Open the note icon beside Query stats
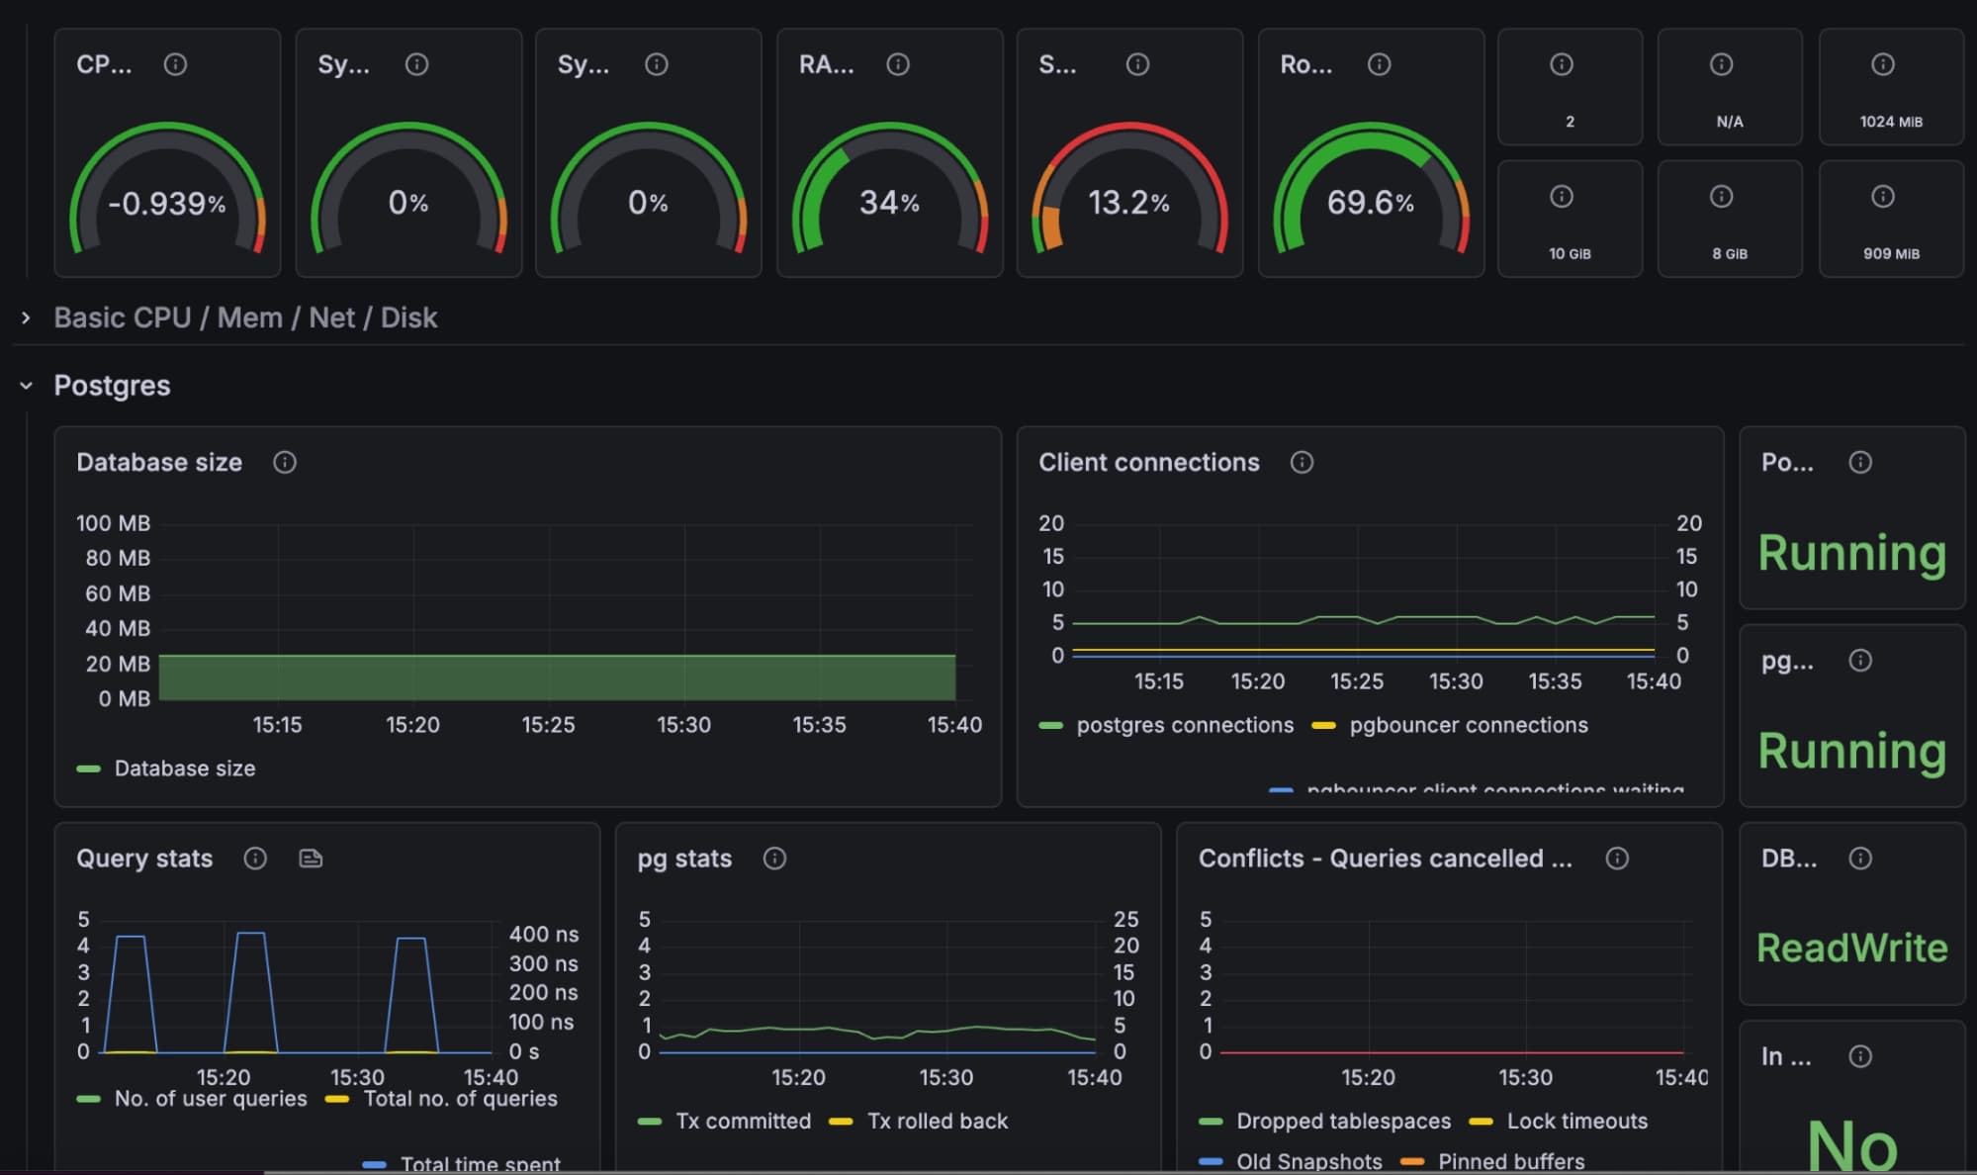The height and width of the screenshot is (1175, 1977). pyautogui.click(x=311, y=859)
